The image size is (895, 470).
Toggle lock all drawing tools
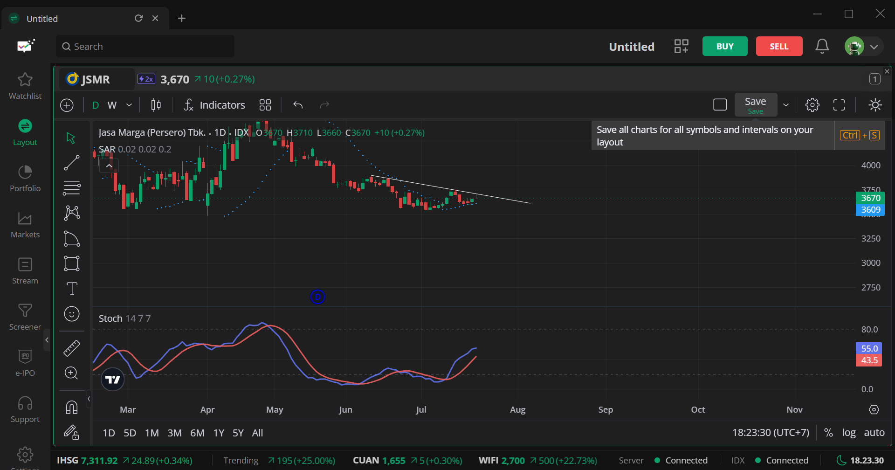point(71,432)
